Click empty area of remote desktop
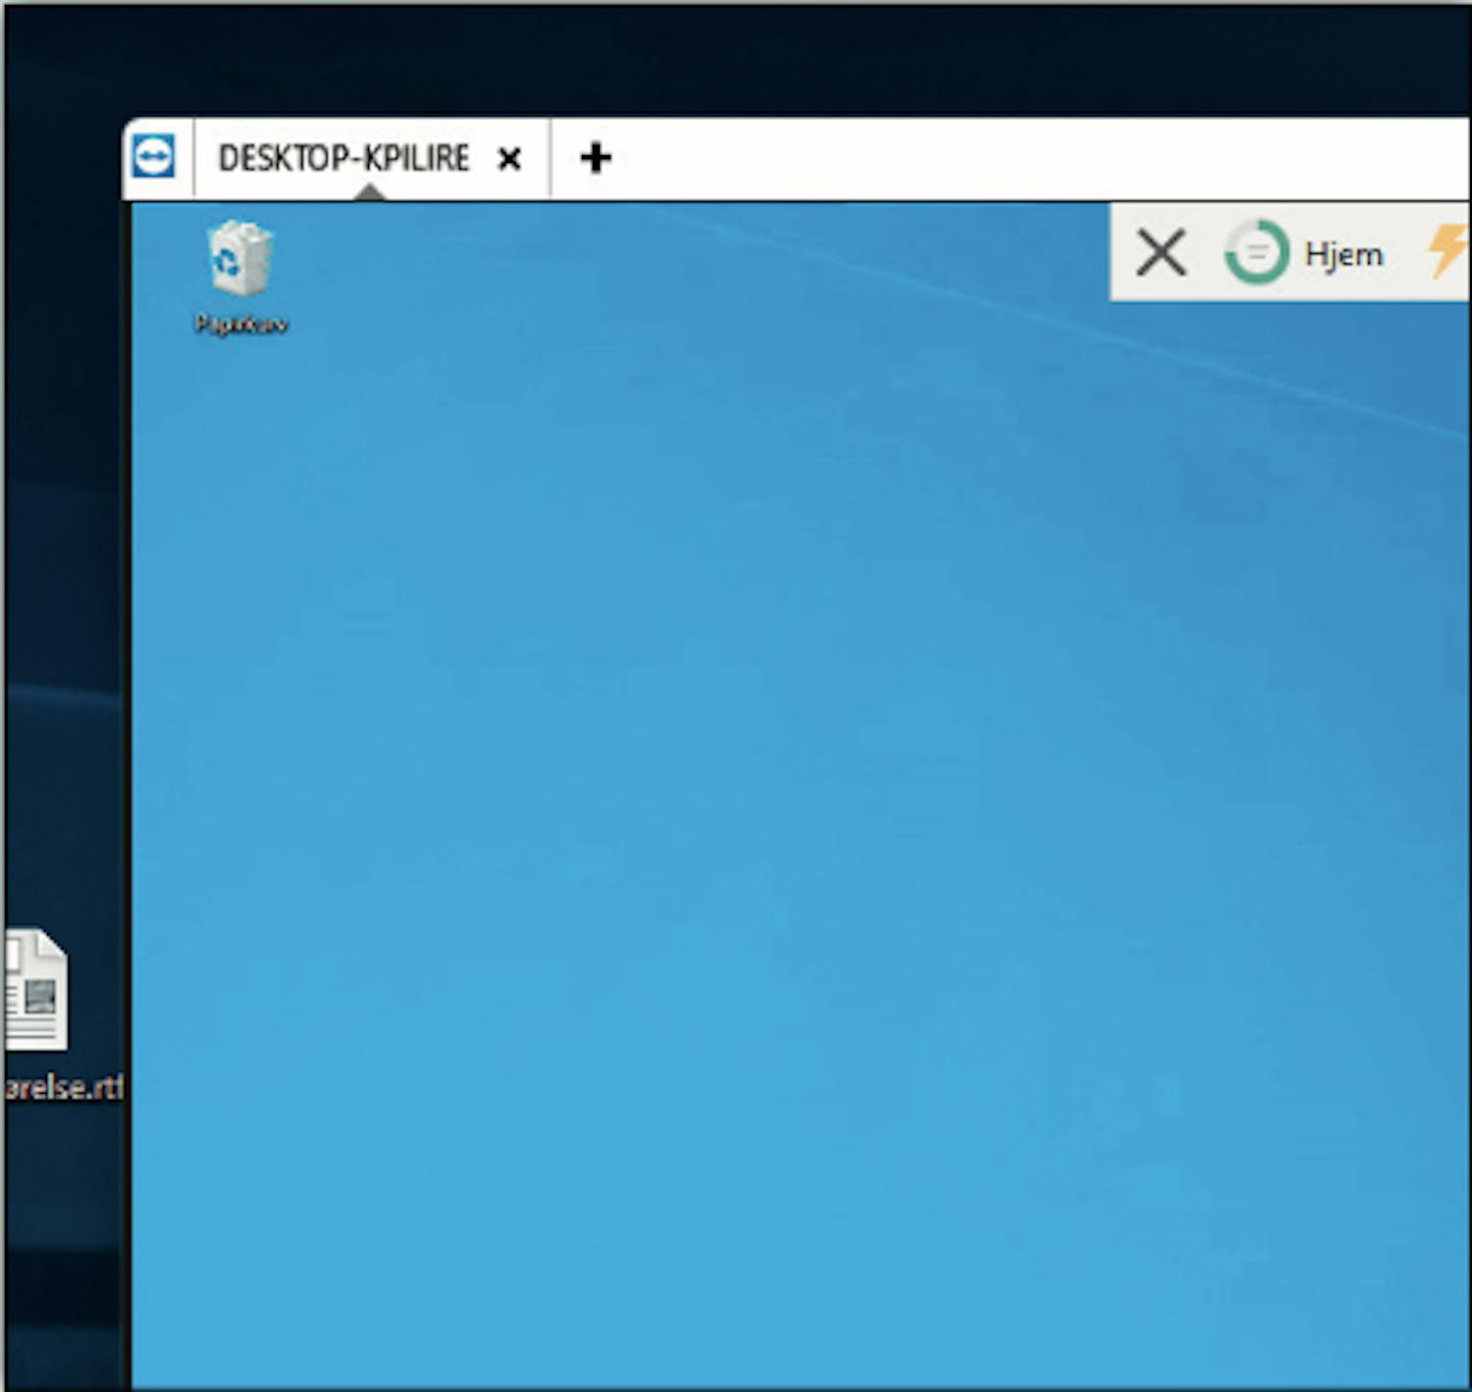1472x1392 pixels. tap(785, 785)
